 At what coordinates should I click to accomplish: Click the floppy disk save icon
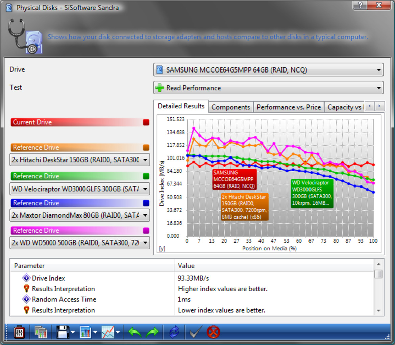coord(63,333)
